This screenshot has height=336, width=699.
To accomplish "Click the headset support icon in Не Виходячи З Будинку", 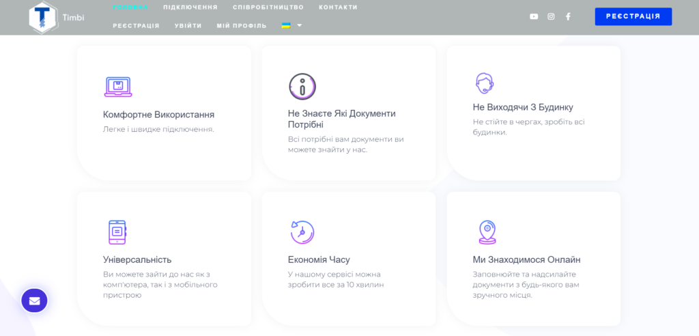I will click(x=484, y=83).
